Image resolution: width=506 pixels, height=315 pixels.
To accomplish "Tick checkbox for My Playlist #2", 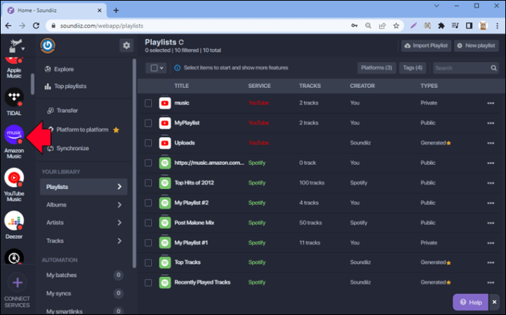I will point(148,203).
